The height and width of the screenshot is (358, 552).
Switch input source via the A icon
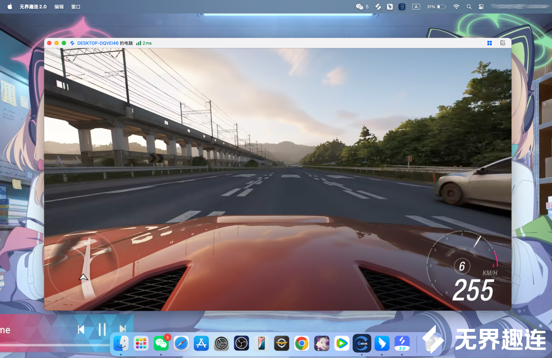point(416,7)
